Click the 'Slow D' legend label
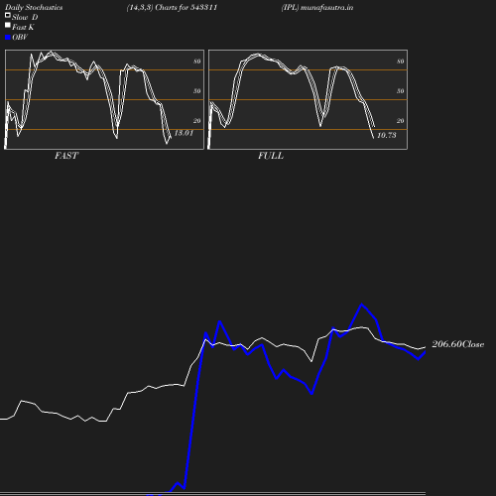Viewport: 496px width, 496px height. (25, 17)
